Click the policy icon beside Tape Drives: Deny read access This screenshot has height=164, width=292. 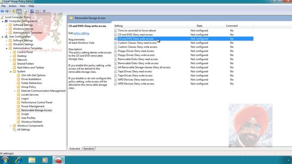coord(115,72)
